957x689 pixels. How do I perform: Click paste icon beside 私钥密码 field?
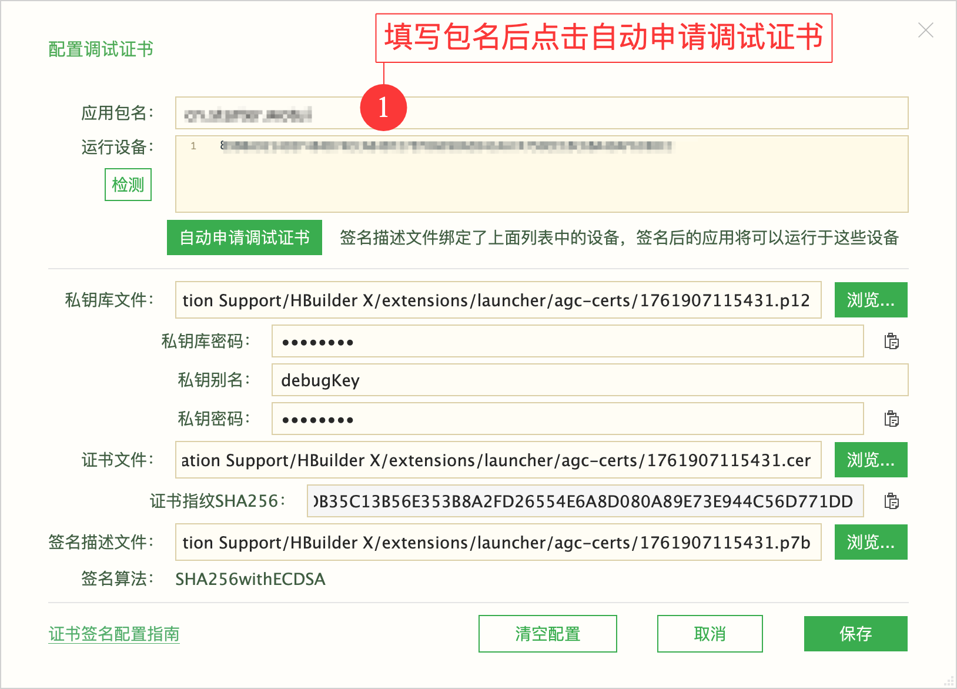(891, 419)
